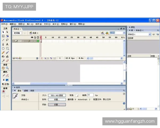This screenshot has width=160, height=128.
Task: Click the blue fill color swatch
Action: [x=7, y=80]
